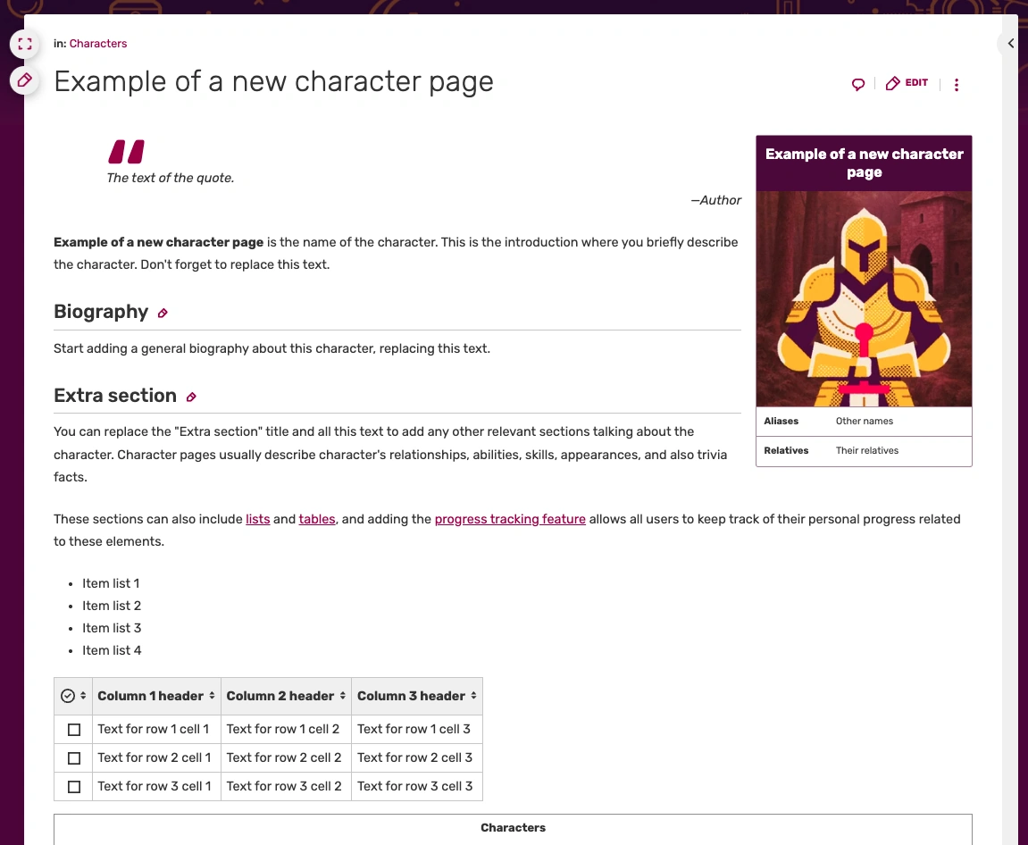The height and width of the screenshot is (845, 1028).
Task: Sort table by Column 2 header
Action: [286, 696]
